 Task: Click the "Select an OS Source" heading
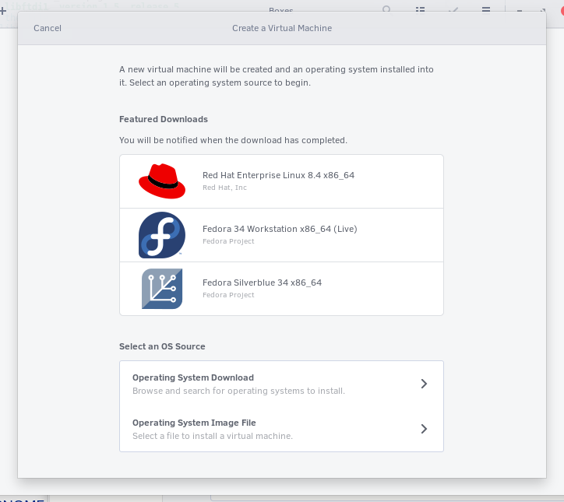point(162,346)
